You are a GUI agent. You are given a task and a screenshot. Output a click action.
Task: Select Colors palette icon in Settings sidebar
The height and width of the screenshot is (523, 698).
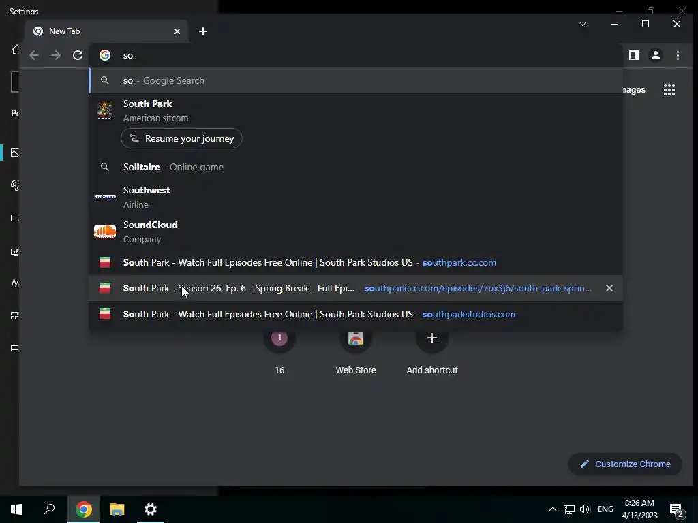15,185
